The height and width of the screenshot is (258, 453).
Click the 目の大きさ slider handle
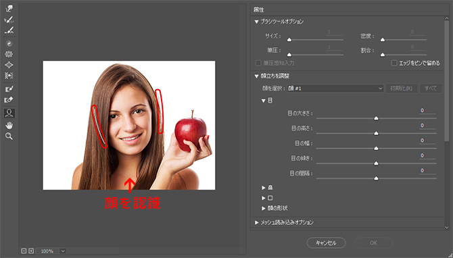376,118
